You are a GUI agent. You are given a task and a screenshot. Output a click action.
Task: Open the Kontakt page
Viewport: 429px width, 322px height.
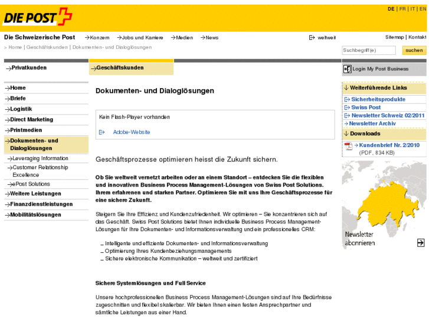(417, 37)
